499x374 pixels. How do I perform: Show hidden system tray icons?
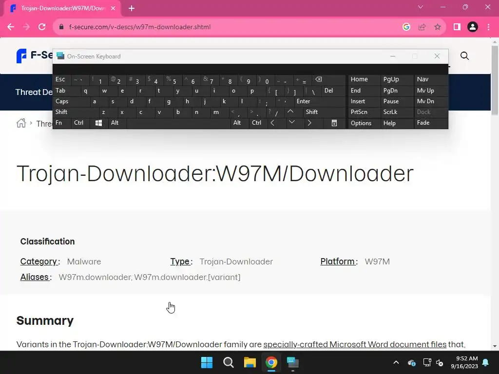point(396,362)
